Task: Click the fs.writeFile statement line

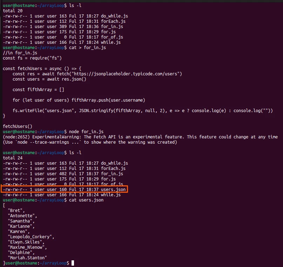Action: (142, 111)
